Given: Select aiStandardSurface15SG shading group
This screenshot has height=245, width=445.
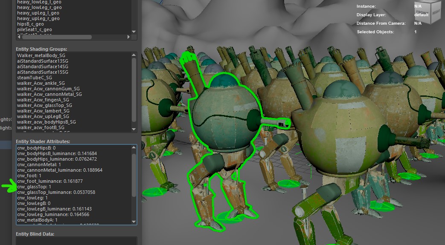Looking at the screenshot, I should tap(43, 72).
